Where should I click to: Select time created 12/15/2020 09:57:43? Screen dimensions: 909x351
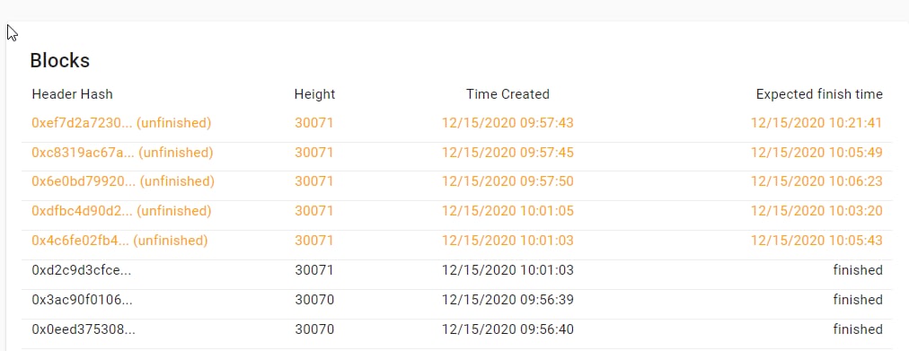tap(507, 123)
